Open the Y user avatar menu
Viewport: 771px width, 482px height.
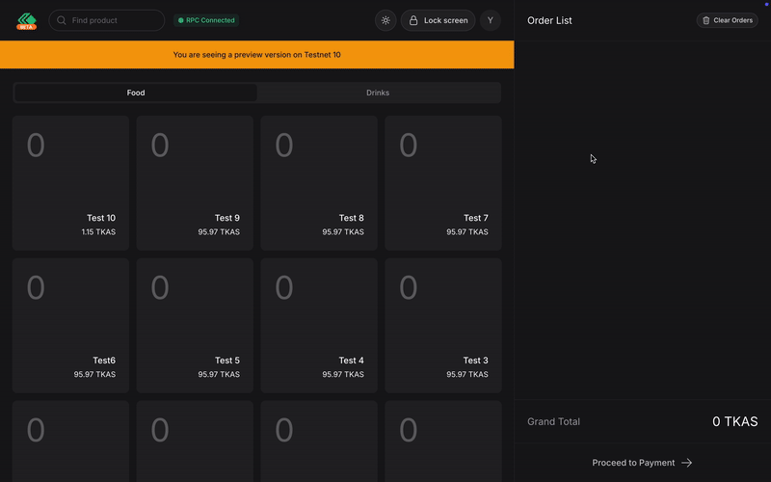point(491,20)
